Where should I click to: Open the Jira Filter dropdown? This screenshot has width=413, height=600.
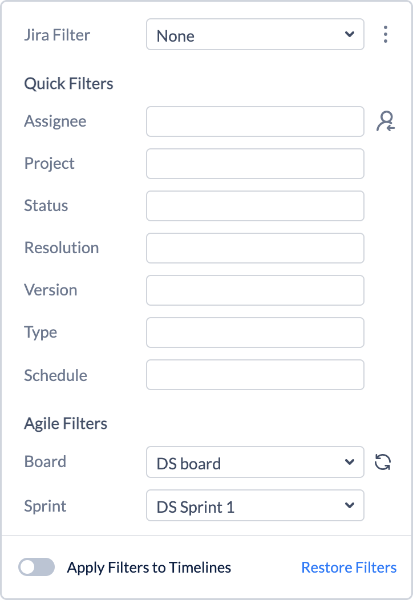click(x=255, y=35)
